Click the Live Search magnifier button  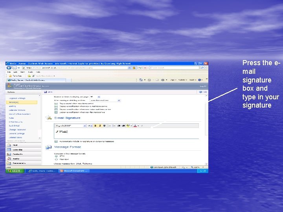(202, 68)
